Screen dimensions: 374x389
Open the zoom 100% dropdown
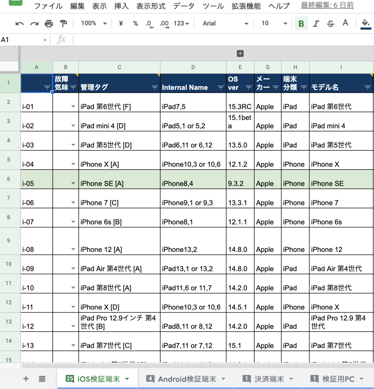point(94,23)
